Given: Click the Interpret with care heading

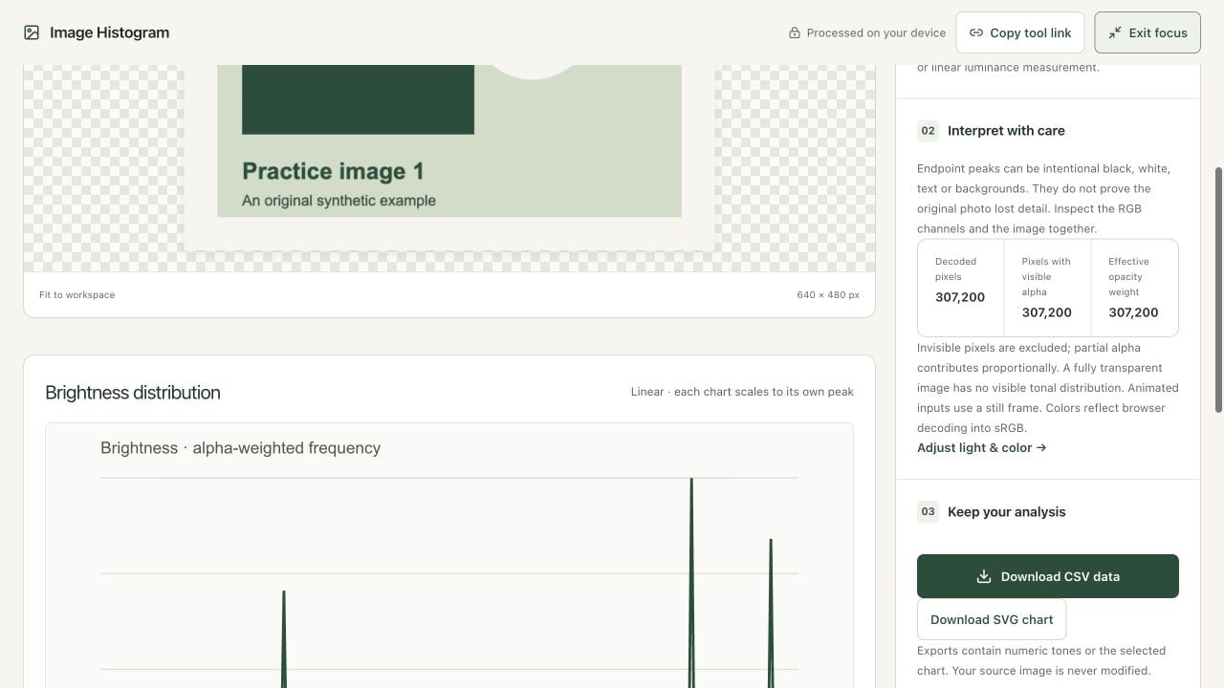Looking at the screenshot, I should pos(1006,130).
